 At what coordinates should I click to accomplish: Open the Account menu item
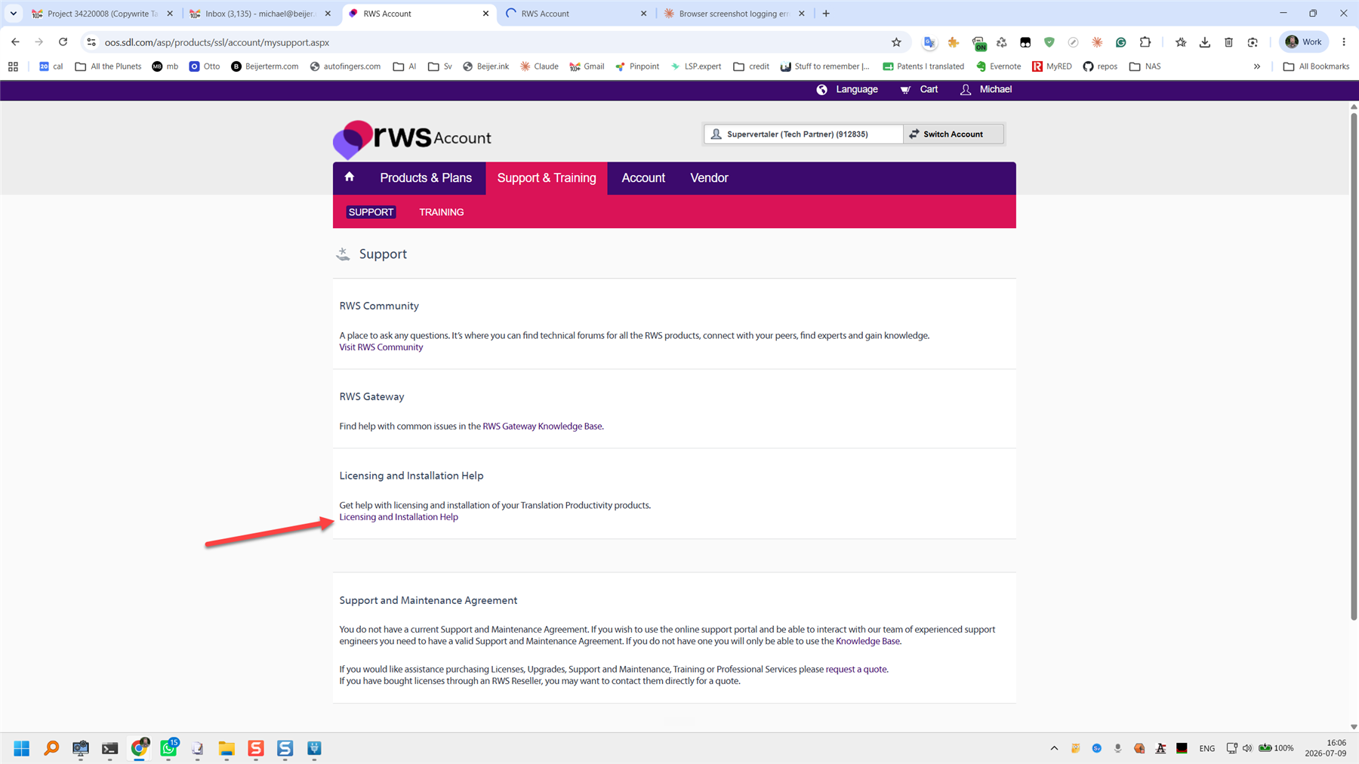tap(643, 178)
